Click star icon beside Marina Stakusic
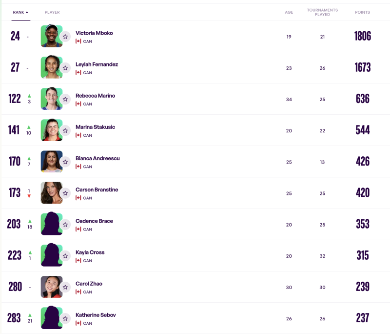This screenshot has height=334, width=390. coord(65,130)
